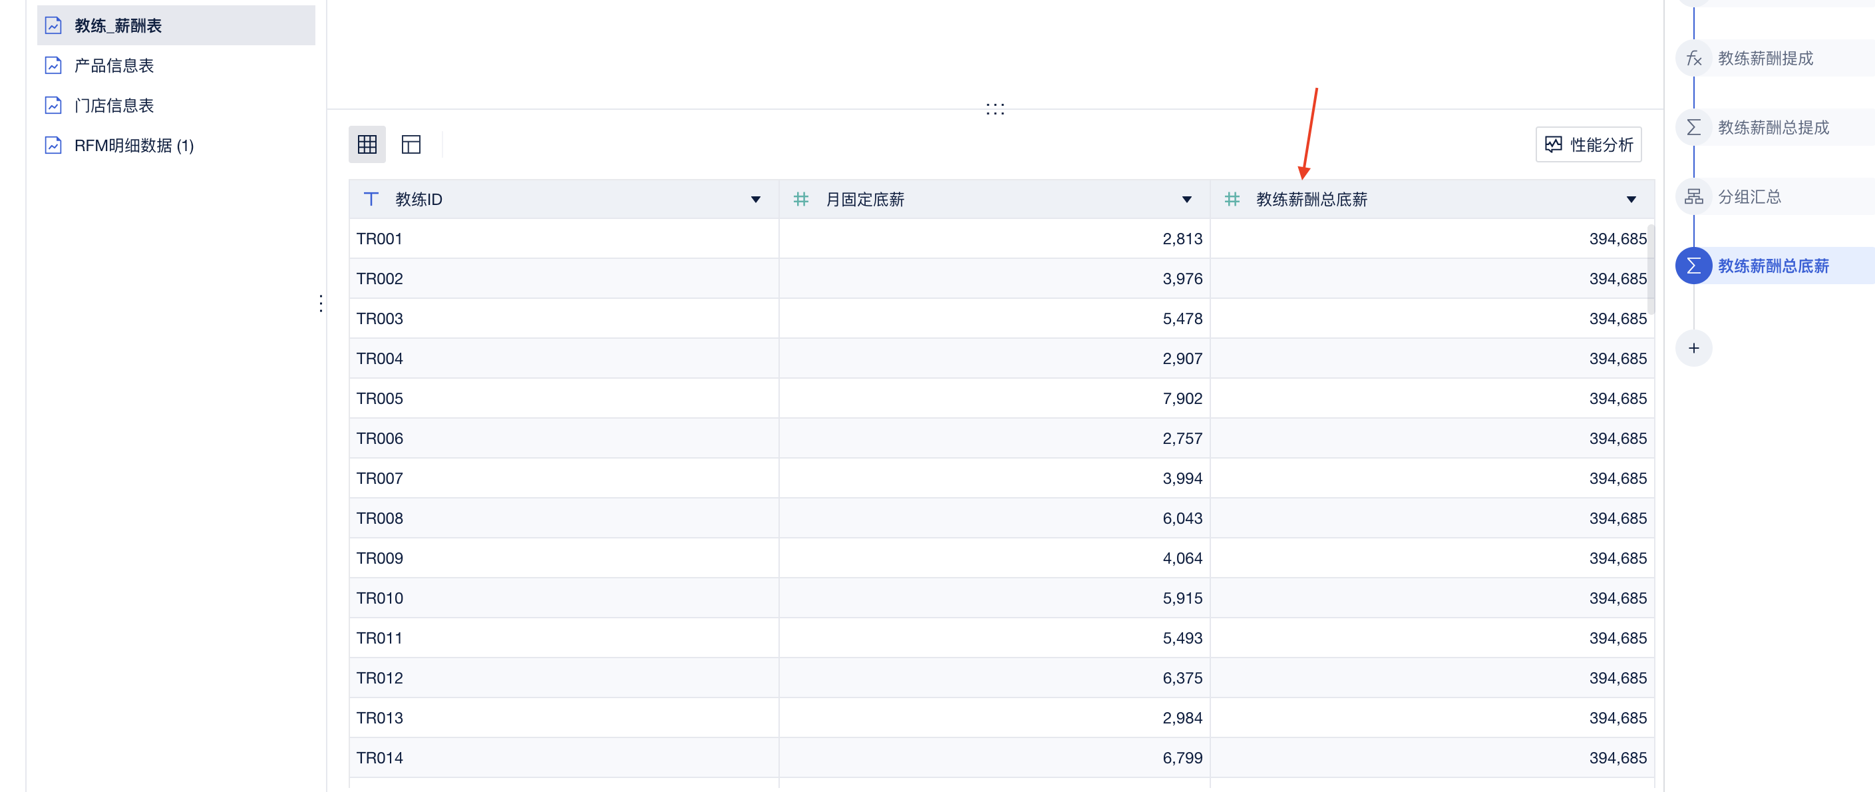
Task: Select 产品信息表 in the table list
Action: [x=114, y=65]
